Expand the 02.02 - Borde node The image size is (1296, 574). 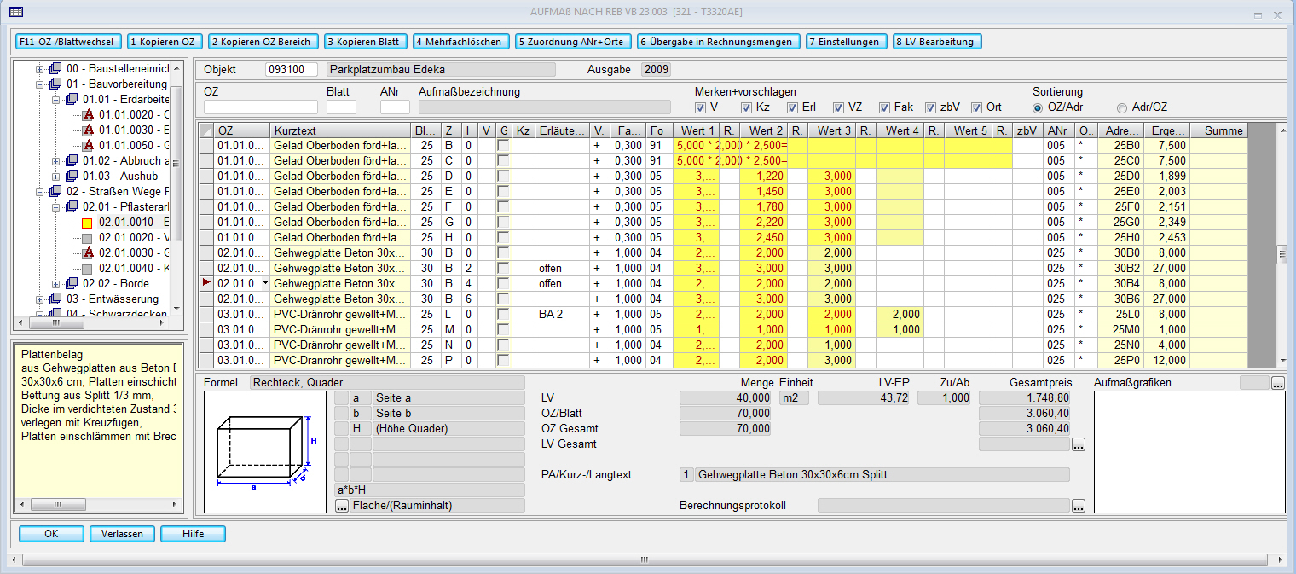[x=55, y=283]
